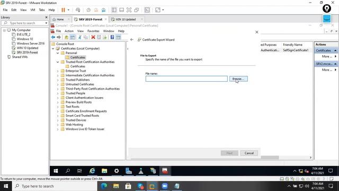Select Console Root in the tree

click(65, 44)
